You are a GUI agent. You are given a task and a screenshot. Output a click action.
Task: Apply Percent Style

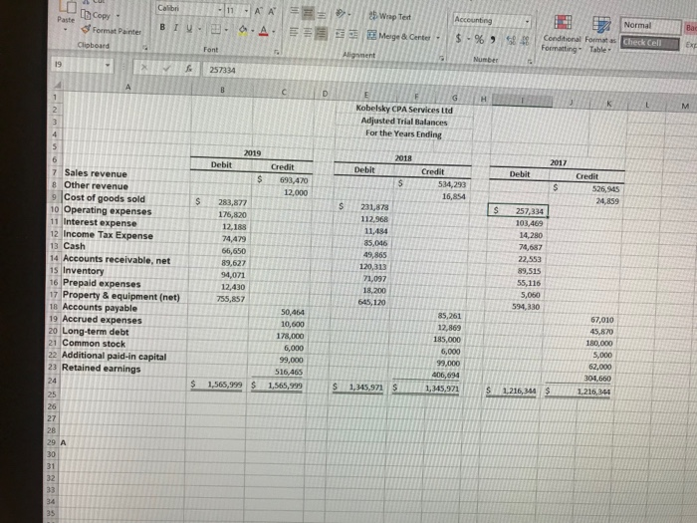point(479,39)
